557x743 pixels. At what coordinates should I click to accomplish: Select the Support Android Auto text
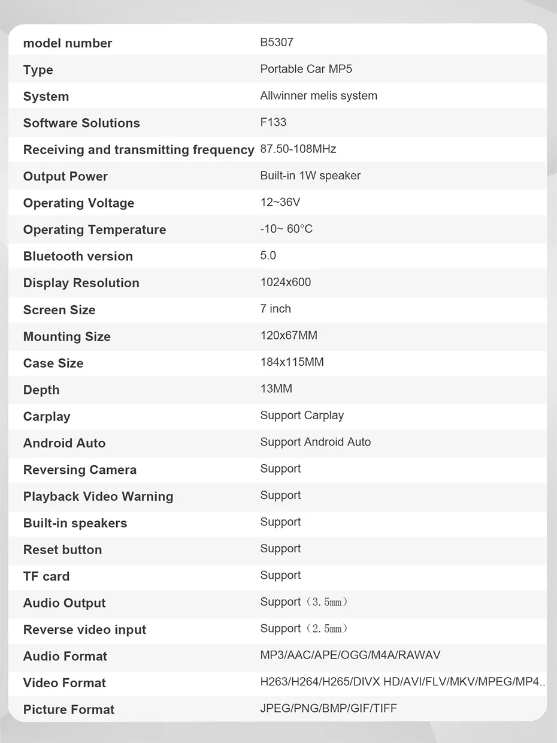pos(316,442)
